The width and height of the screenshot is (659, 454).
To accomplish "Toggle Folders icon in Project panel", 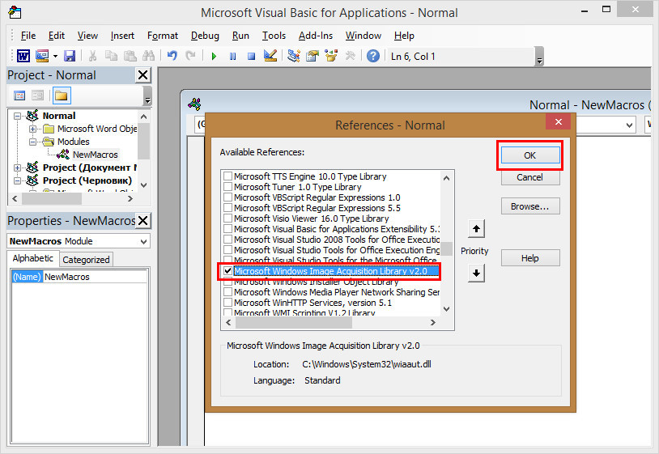I will tap(62, 95).
